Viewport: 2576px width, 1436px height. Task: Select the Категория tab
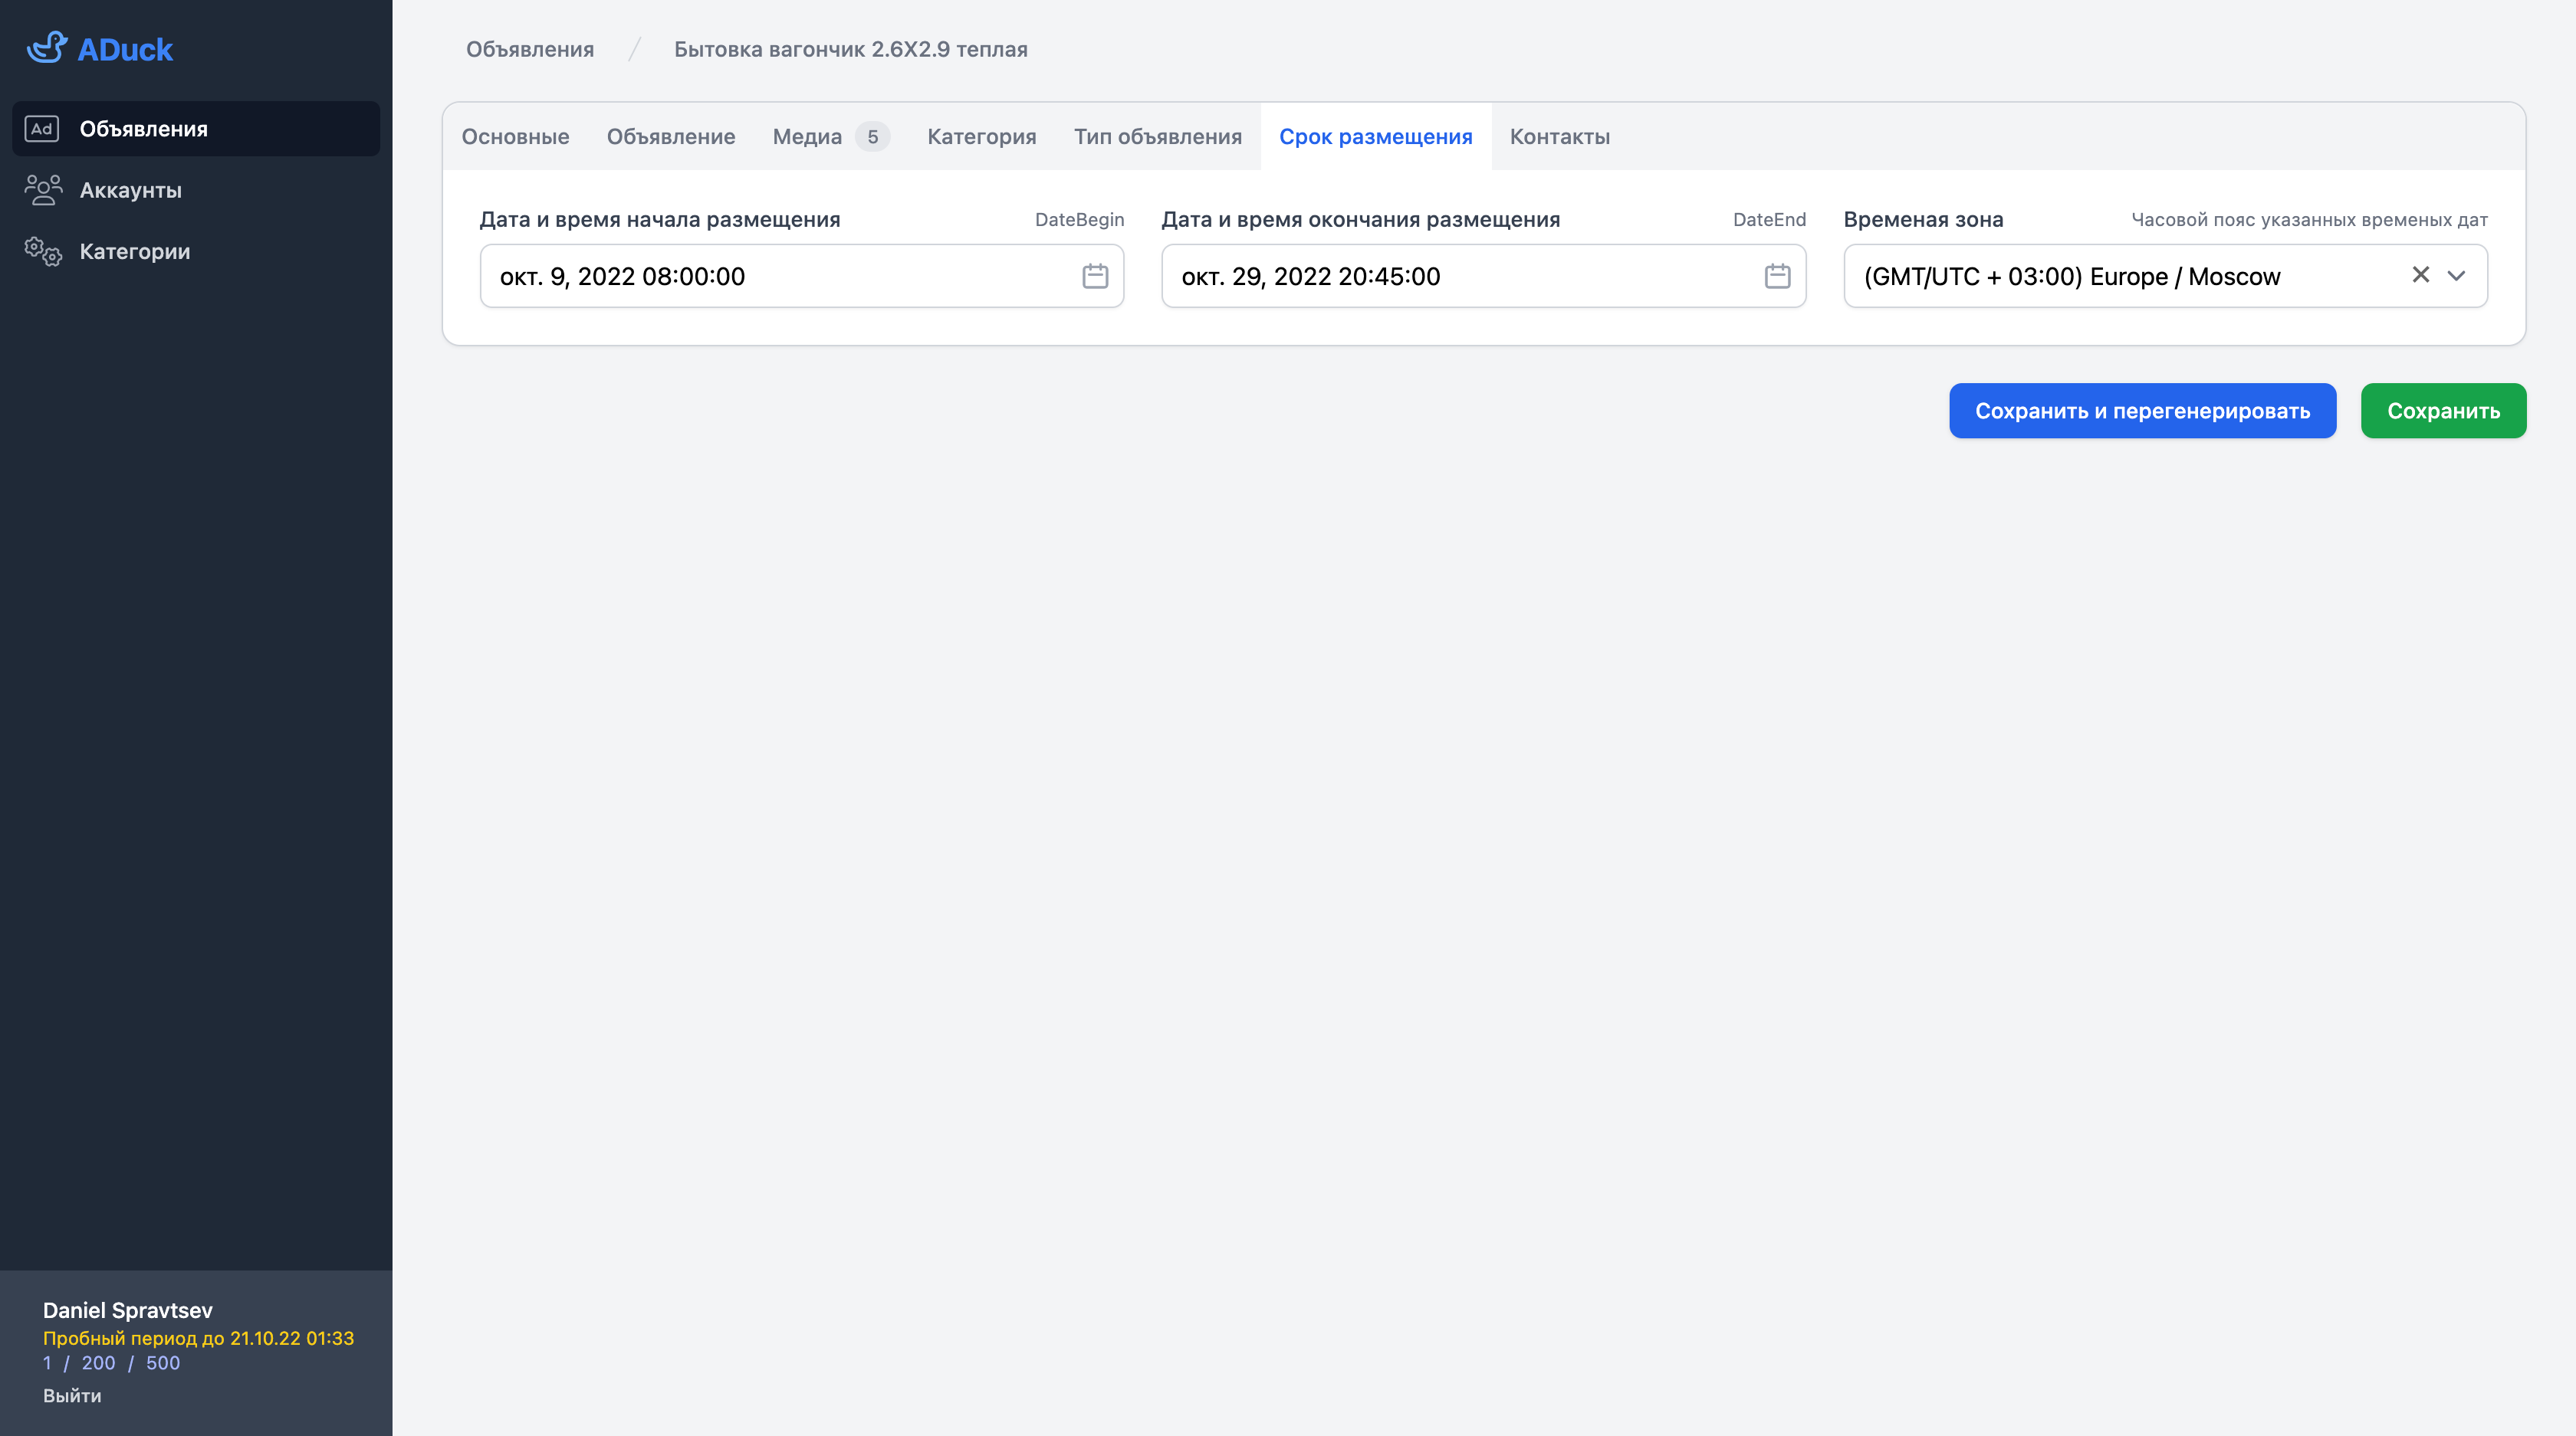tap(981, 137)
